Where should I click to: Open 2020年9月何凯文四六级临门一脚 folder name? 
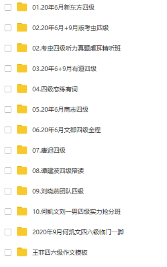[78, 232]
